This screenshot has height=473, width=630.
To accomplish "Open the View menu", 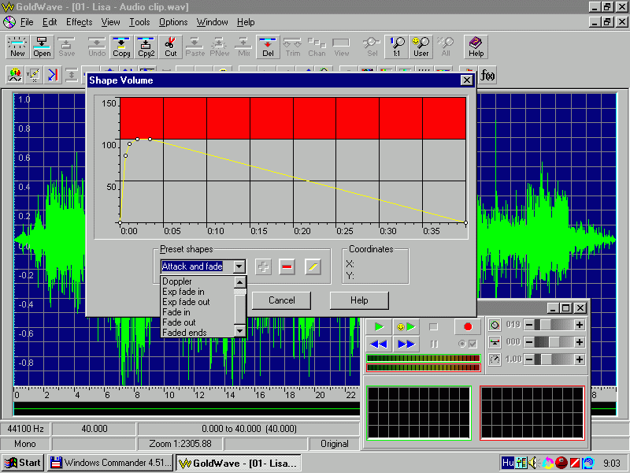I will [110, 22].
